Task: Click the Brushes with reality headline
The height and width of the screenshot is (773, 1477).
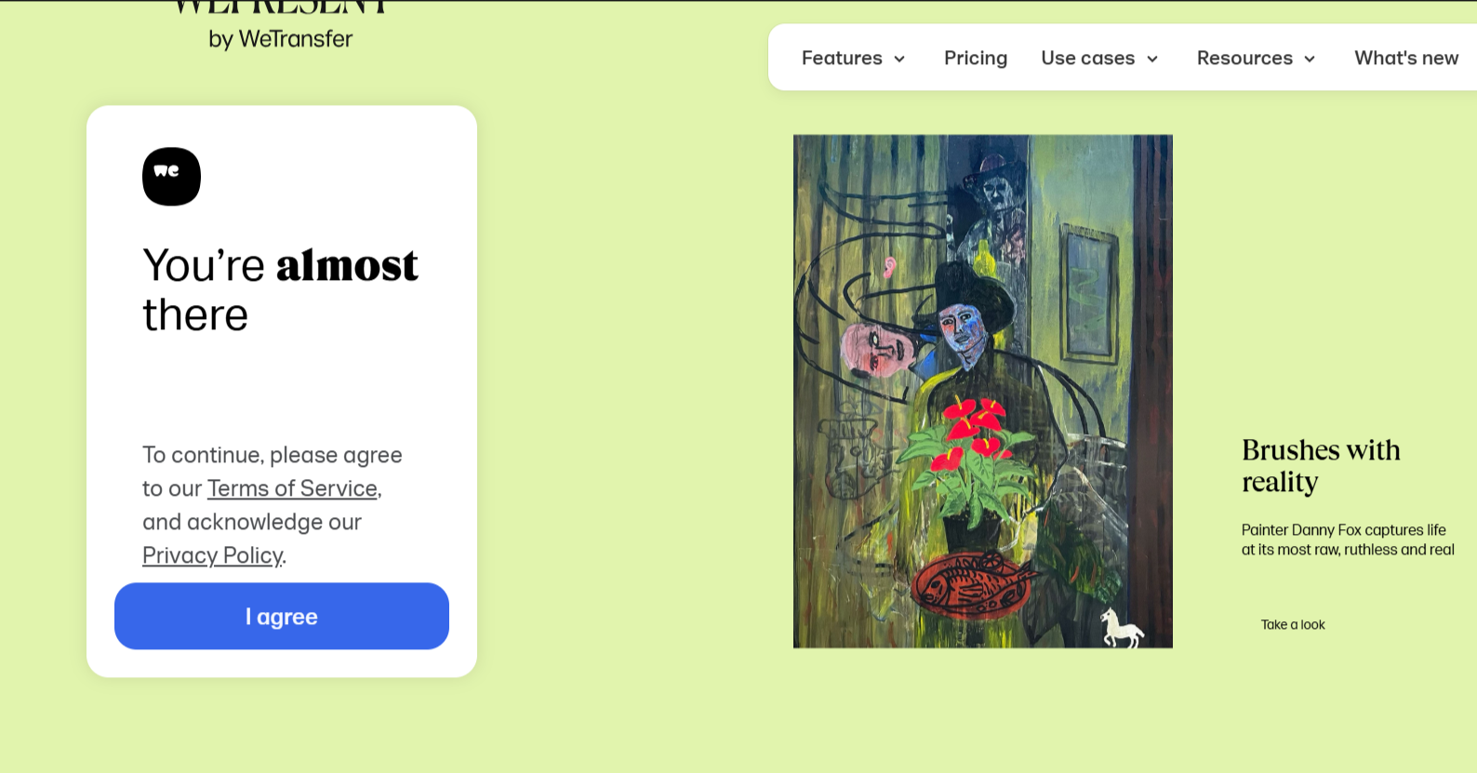Action: (1321, 466)
